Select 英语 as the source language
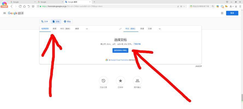Image resolution: width=243 pixels, height=109 pixels. (x=54, y=29)
